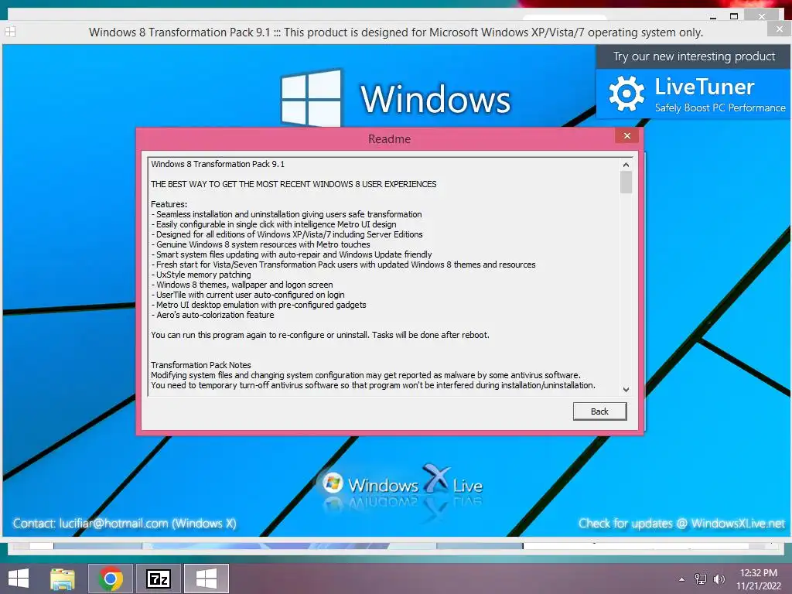Click 'Metro UI desktop emulation' line
This screenshot has height=594, width=792.
pyautogui.click(x=258, y=305)
